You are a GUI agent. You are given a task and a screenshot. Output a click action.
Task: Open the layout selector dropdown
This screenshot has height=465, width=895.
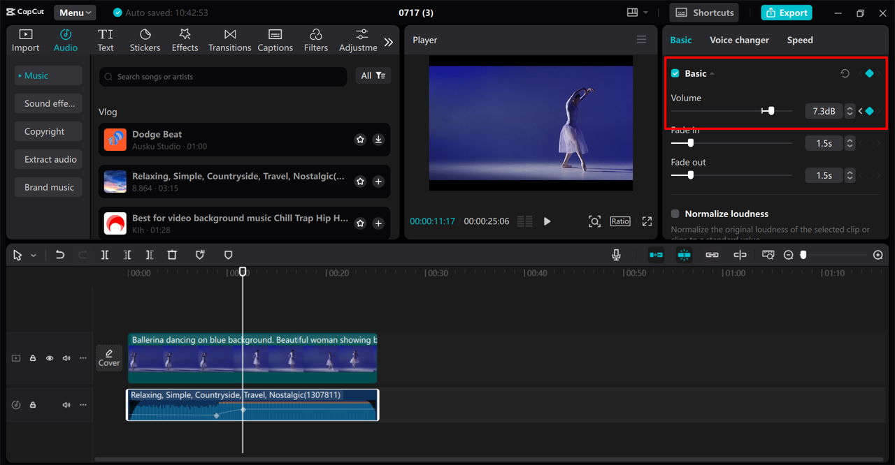[x=638, y=13]
